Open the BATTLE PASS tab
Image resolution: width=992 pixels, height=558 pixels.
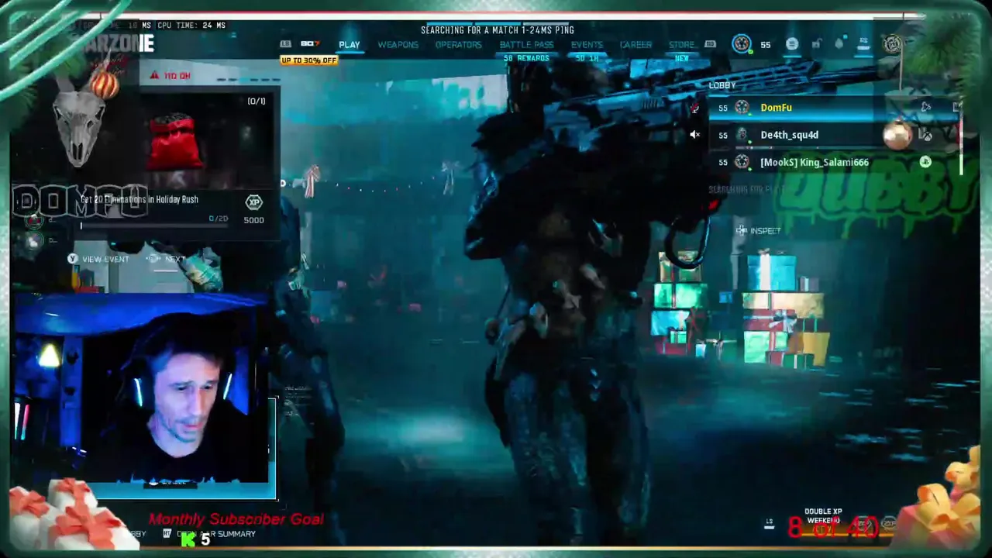526,45
